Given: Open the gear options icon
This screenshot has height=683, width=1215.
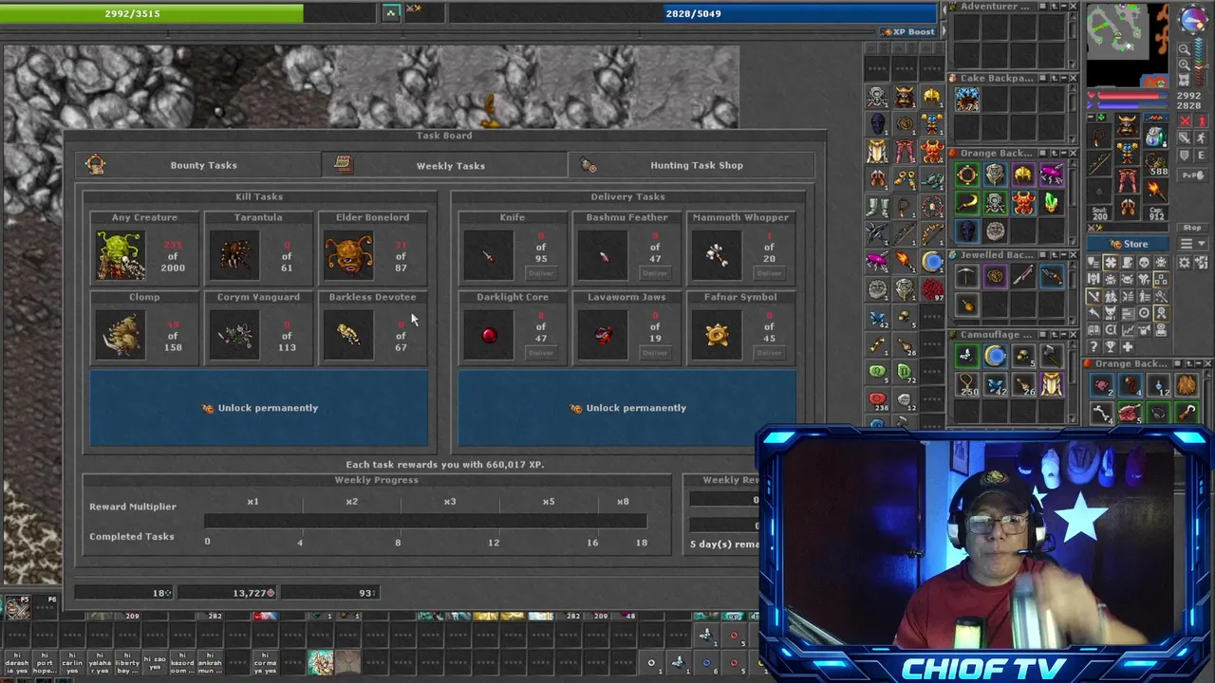Looking at the screenshot, I should [x=1185, y=262].
